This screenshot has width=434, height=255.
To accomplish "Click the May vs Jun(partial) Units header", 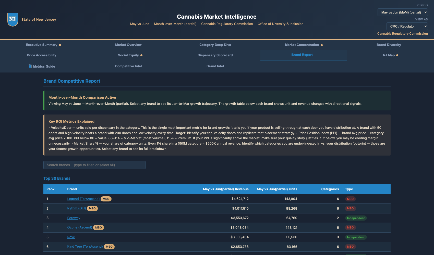I will tap(277, 189).
